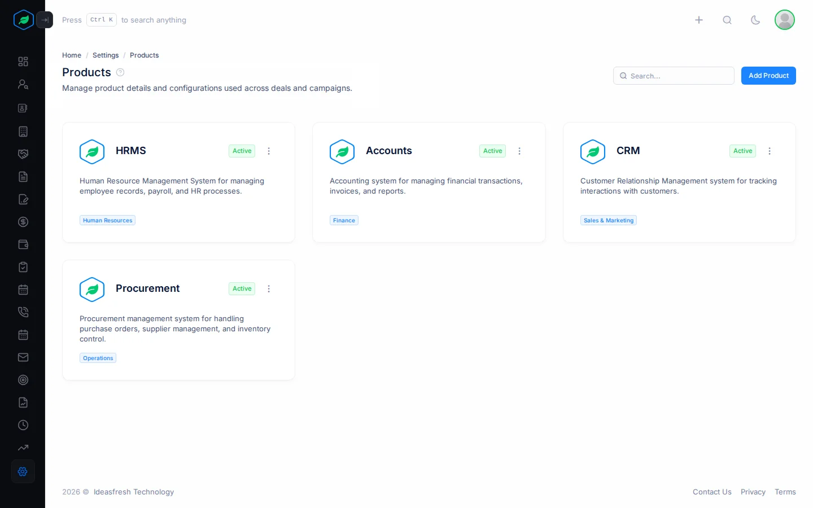Image resolution: width=813 pixels, height=508 pixels.
Task: Open the Privacy footer link
Action: tap(753, 492)
